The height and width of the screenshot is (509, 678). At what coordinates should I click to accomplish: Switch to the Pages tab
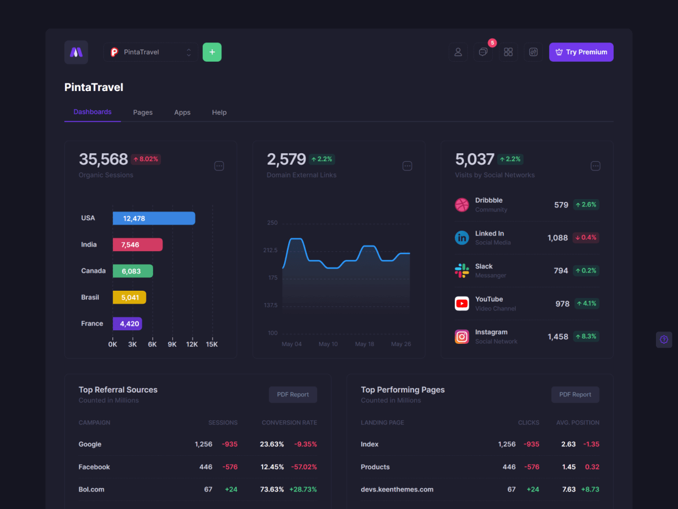[x=143, y=113]
